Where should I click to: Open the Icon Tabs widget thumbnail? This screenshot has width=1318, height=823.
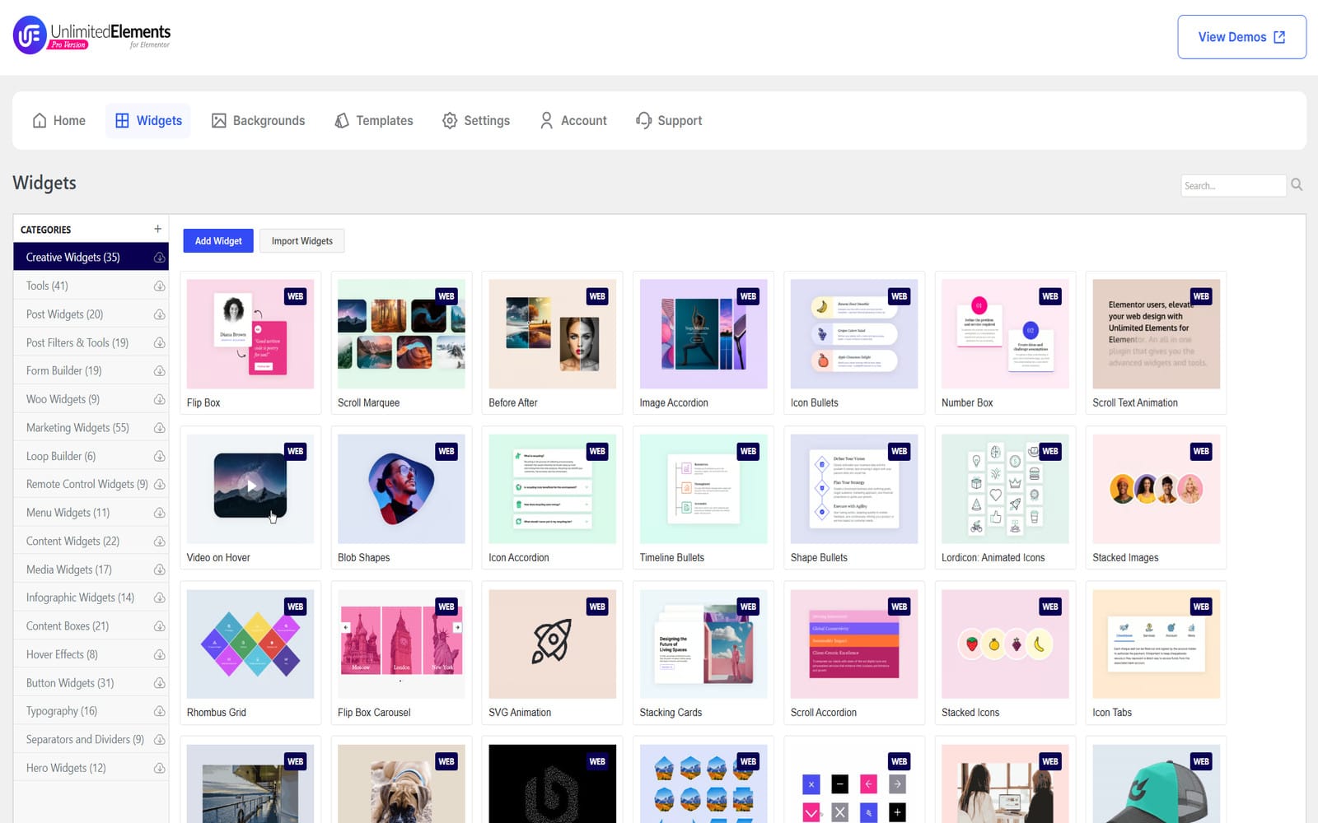pos(1157,644)
